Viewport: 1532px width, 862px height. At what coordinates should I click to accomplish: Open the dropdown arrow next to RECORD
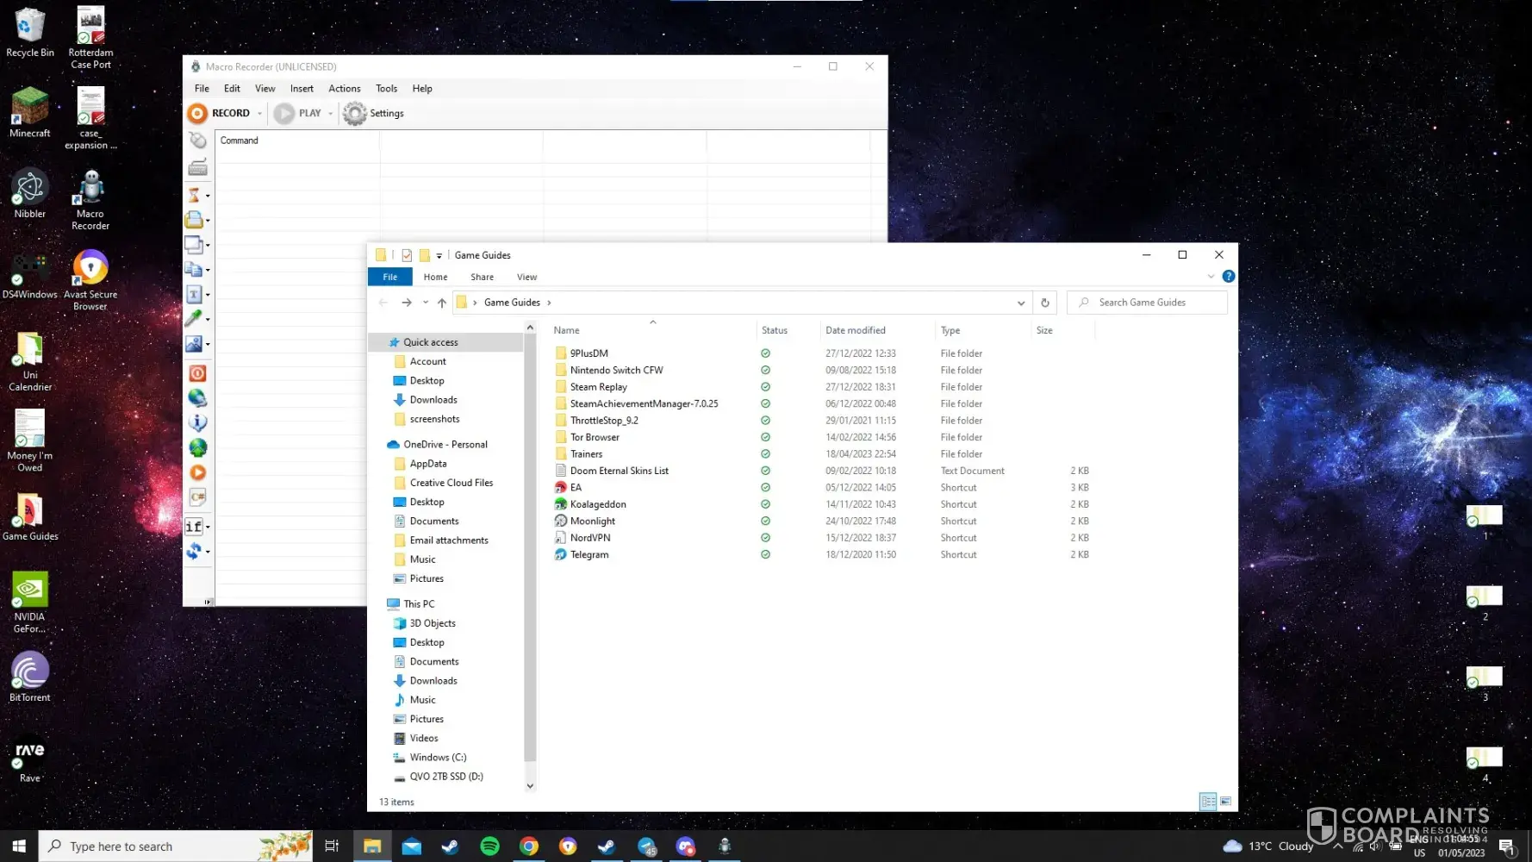pos(259,114)
